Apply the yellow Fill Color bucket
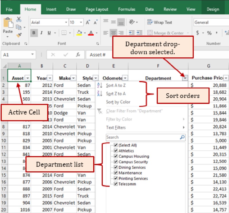This screenshot has width=229, height=213. 79,33
